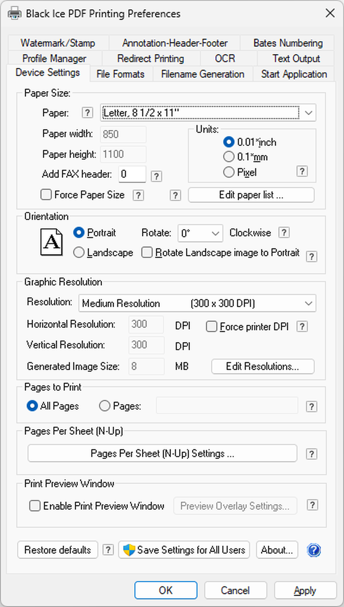
Task: Click help icon next to Clockwise
Action: [x=284, y=233]
